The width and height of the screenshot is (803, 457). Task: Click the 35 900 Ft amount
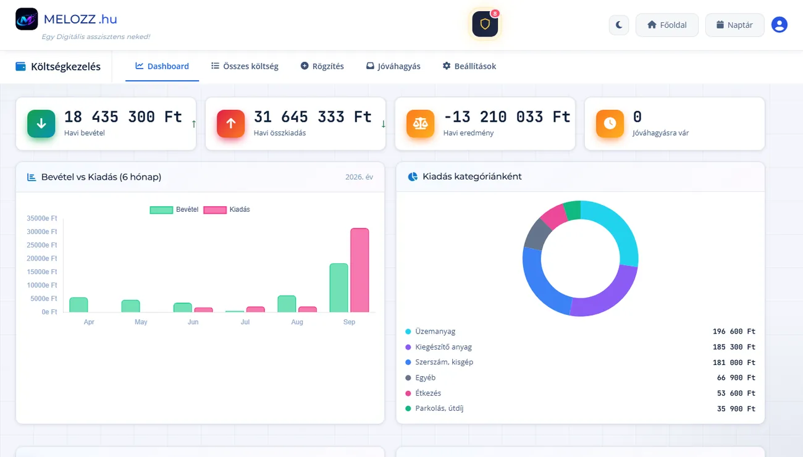tap(736, 409)
